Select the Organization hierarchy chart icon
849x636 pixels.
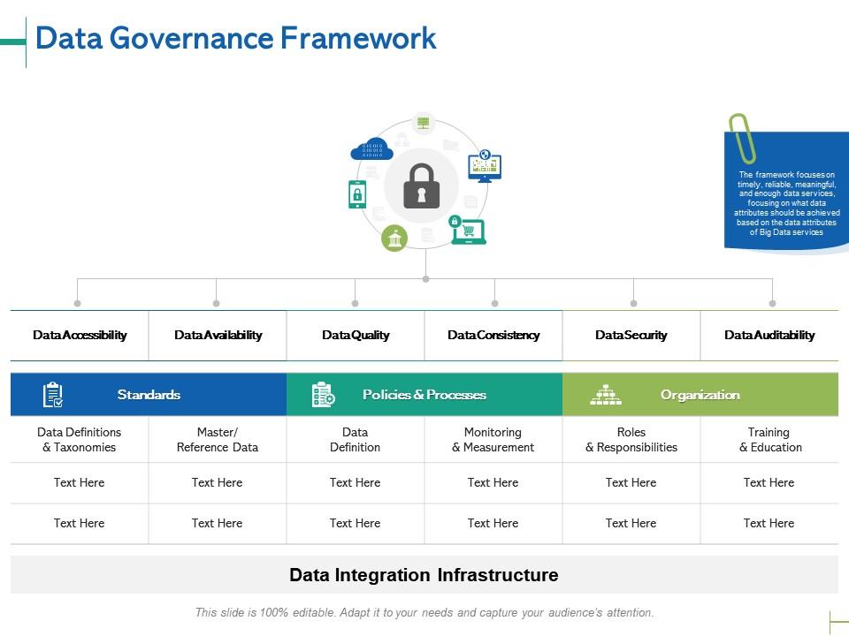tap(606, 395)
